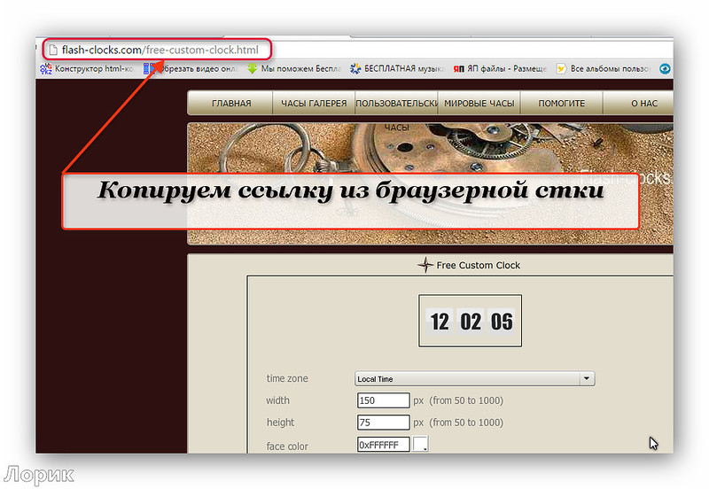This screenshot has height=489, width=709.
Task: Open the ЧАСЫ ГАЛЕРЕЯ menu item
Action: tap(314, 104)
